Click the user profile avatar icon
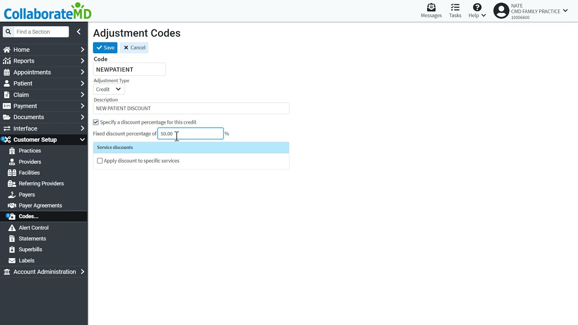578x325 pixels. pos(501,11)
